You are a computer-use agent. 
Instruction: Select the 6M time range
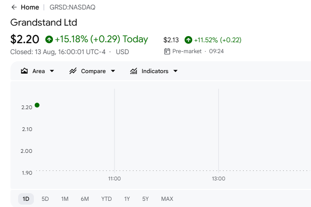pos(85,199)
